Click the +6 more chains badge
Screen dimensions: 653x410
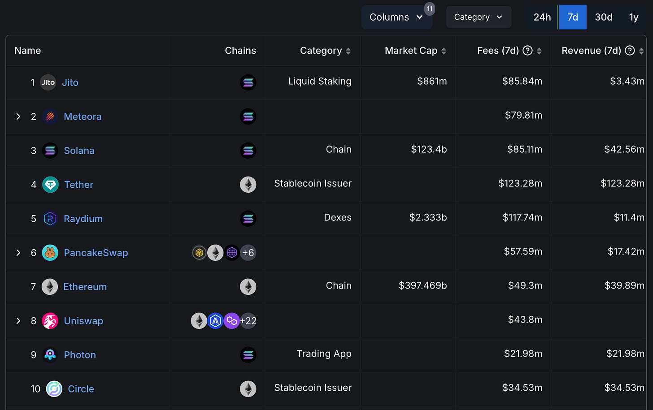point(248,253)
